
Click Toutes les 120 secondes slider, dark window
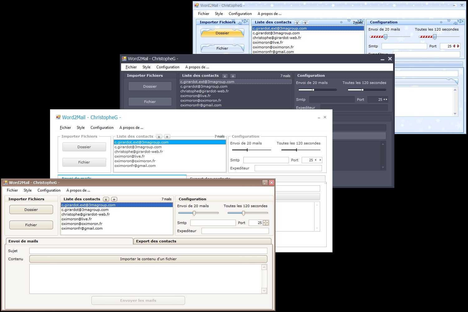point(367,90)
